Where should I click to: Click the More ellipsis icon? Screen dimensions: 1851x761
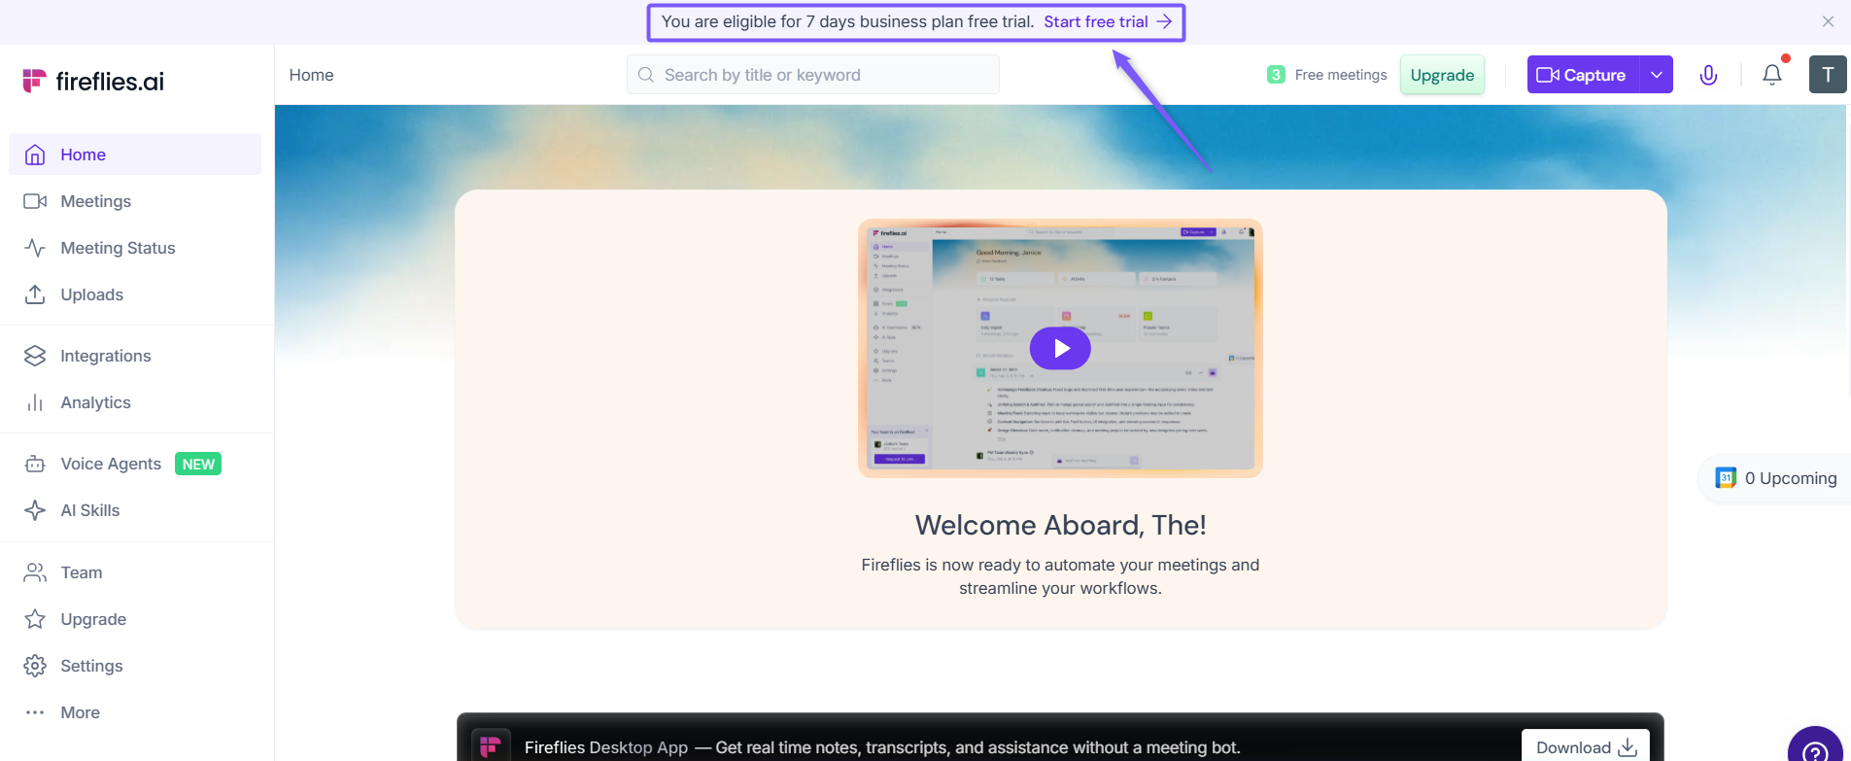click(x=35, y=712)
